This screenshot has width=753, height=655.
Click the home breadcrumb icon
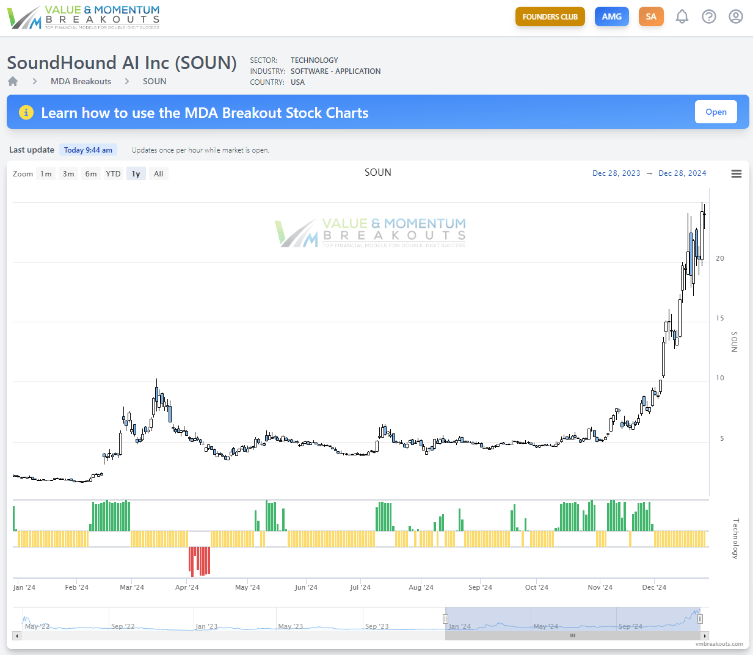(x=12, y=81)
